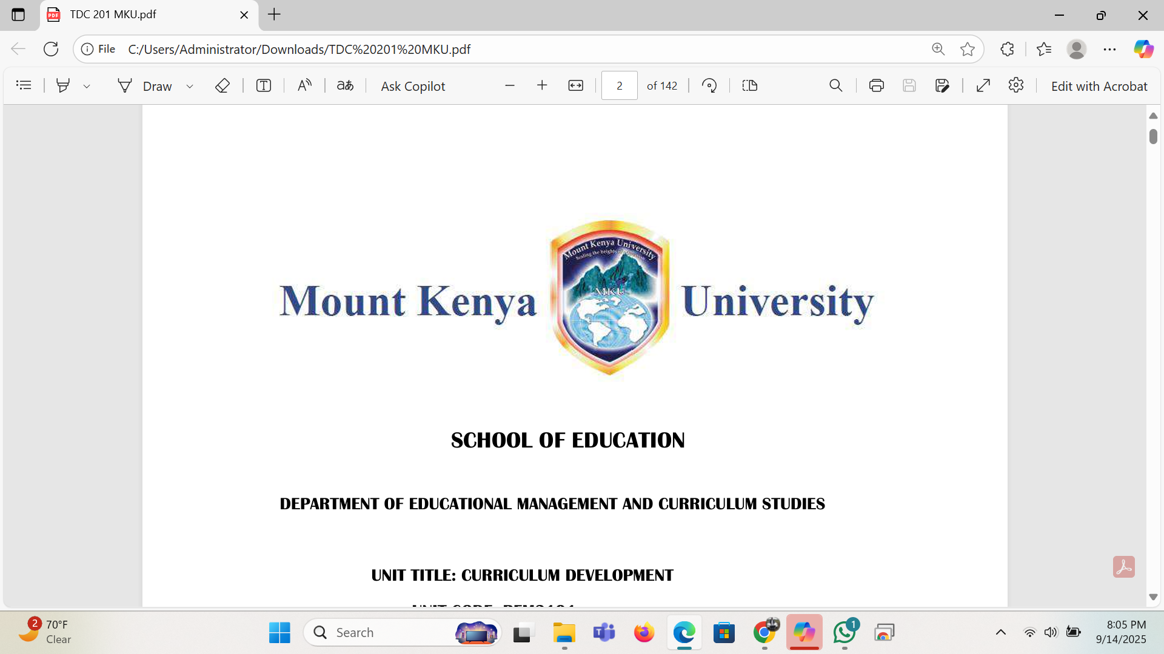Toggle the Page view mode
1164x654 pixels.
[750, 85]
